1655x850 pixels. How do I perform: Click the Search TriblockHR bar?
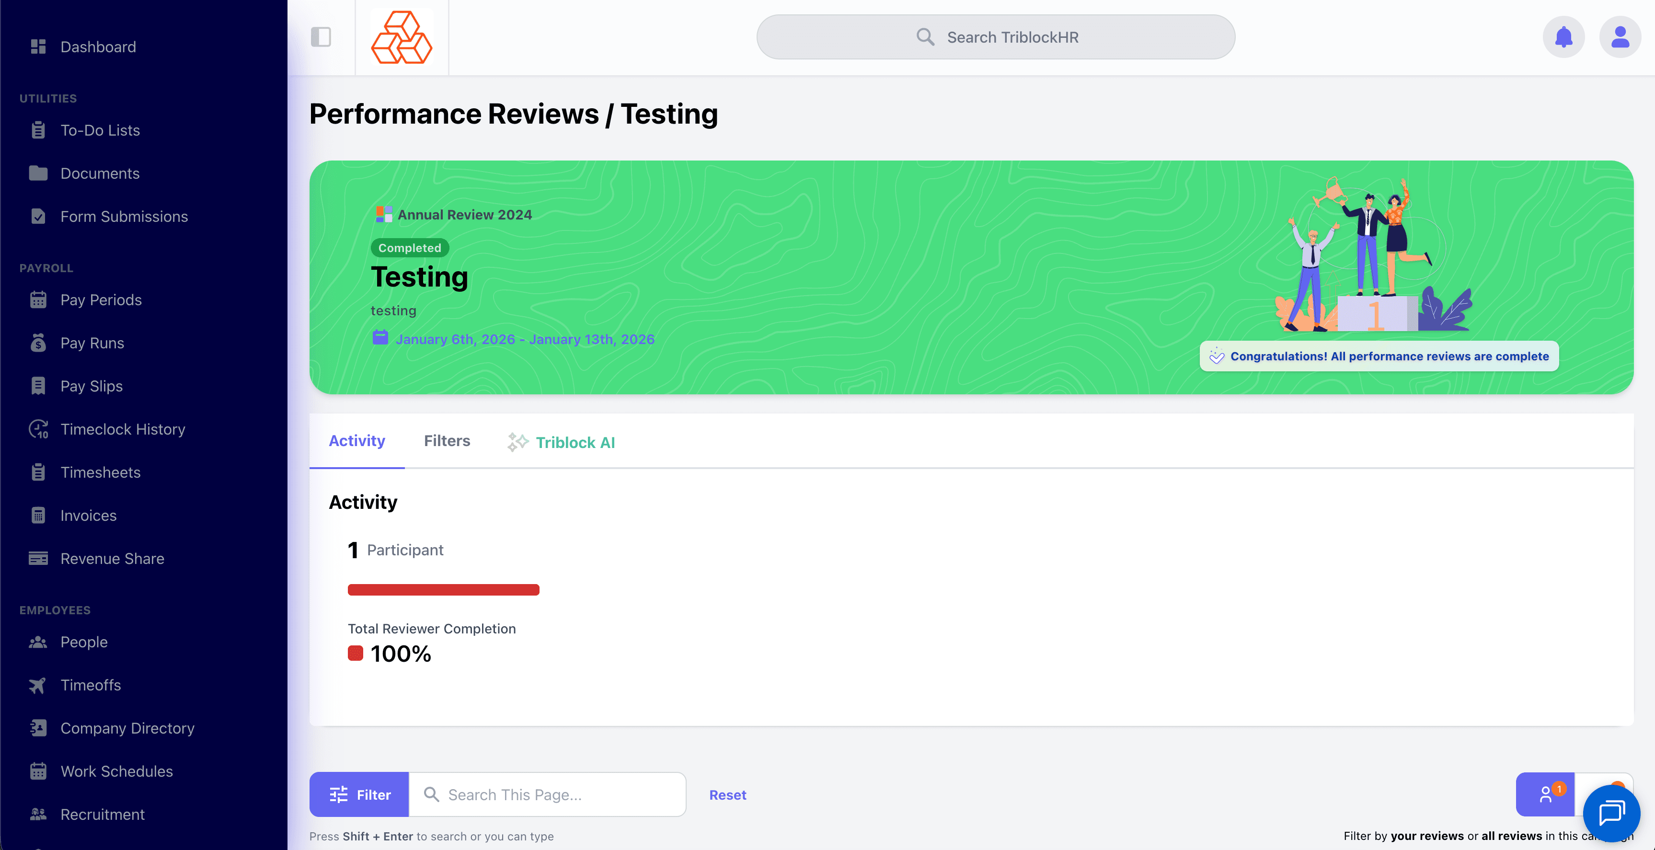click(x=995, y=37)
